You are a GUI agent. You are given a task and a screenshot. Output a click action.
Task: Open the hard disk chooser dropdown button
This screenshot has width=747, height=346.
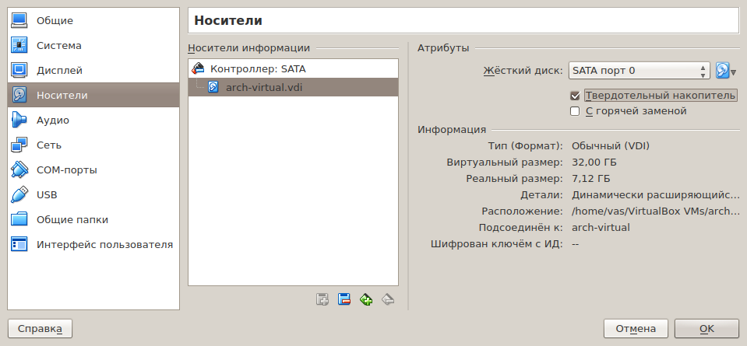click(726, 71)
